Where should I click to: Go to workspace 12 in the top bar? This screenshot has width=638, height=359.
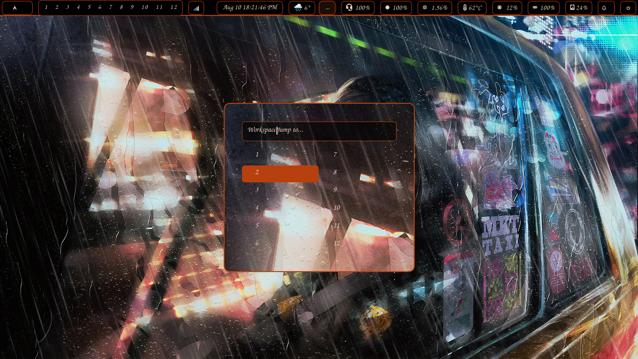tap(174, 7)
